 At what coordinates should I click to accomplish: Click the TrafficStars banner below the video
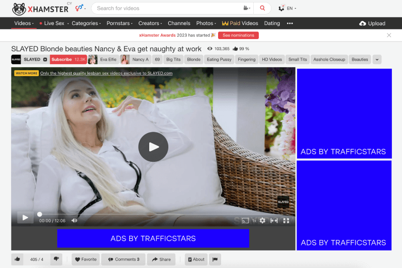coord(153,238)
